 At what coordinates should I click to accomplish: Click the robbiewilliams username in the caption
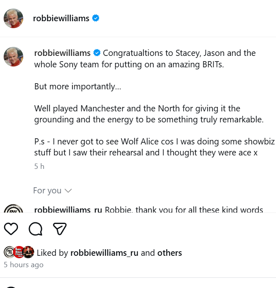(x=62, y=53)
